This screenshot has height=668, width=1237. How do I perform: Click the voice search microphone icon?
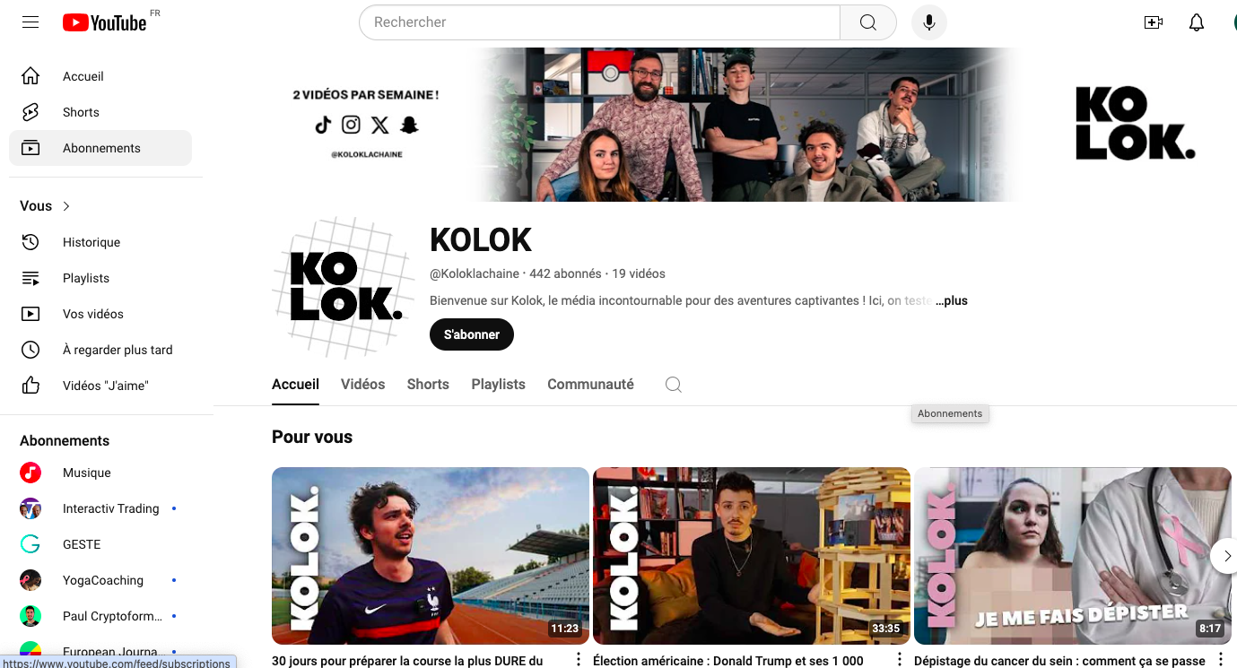click(929, 22)
